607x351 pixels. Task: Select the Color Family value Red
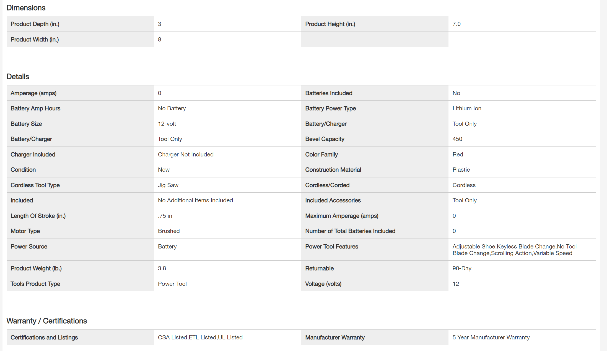[458, 154]
